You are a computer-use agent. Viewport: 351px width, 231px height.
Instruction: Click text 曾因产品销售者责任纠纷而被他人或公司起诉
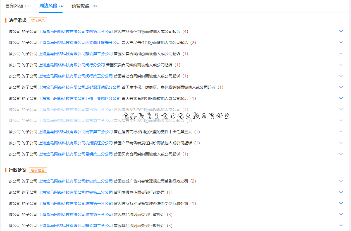(x=153, y=143)
